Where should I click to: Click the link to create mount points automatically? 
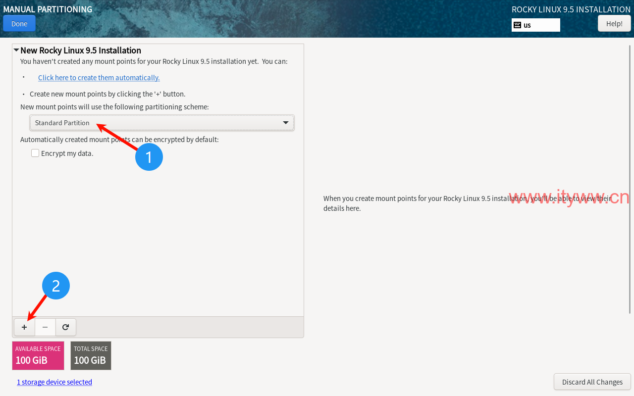99,78
